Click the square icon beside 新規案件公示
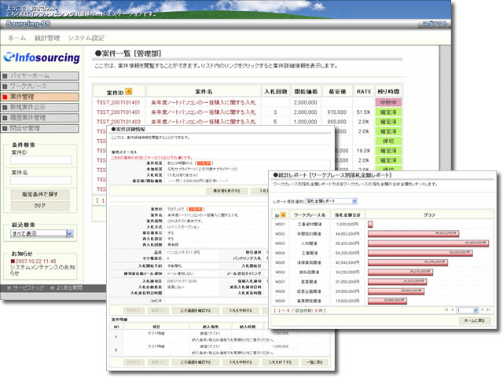 pos(6,106)
